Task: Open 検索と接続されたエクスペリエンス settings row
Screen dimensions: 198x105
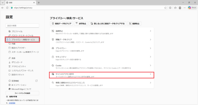Action: pos(102,84)
